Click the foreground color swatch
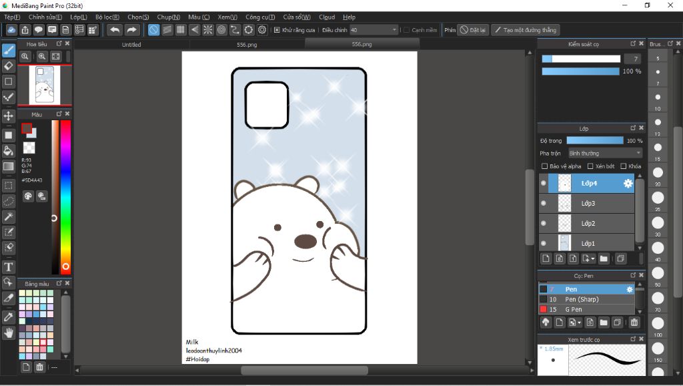Screen dimensions: 683x386 click(x=27, y=128)
